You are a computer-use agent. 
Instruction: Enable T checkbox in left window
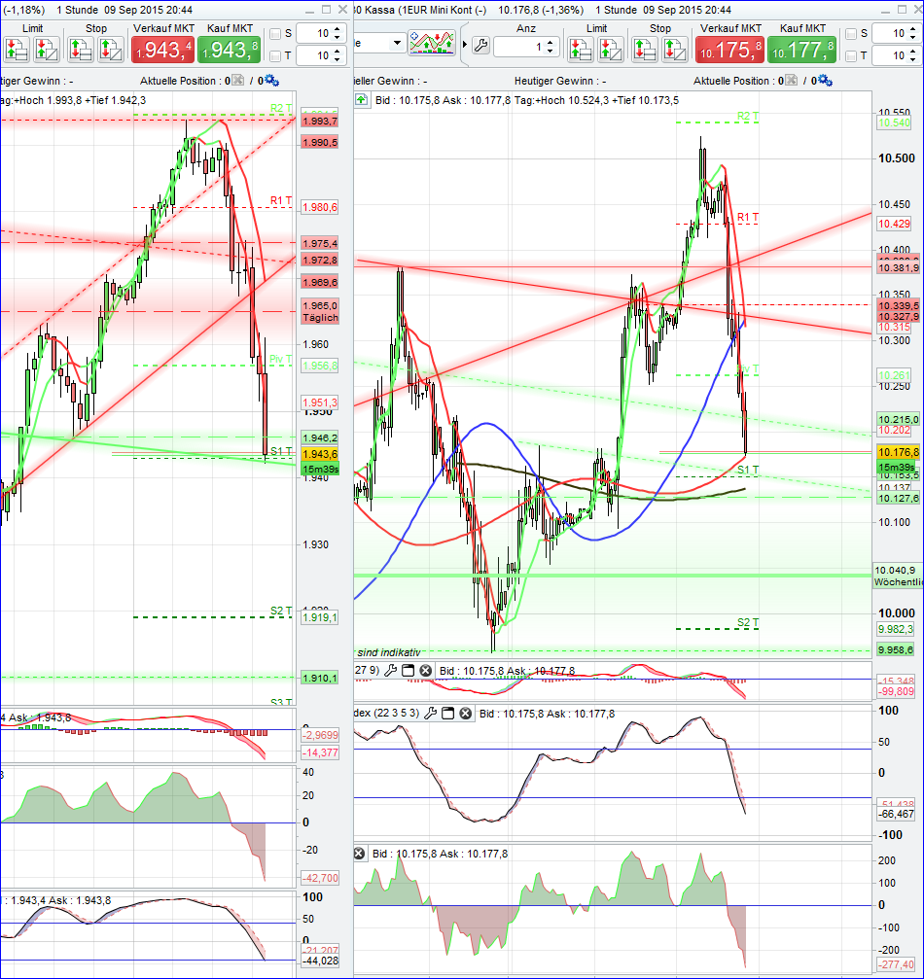click(275, 56)
